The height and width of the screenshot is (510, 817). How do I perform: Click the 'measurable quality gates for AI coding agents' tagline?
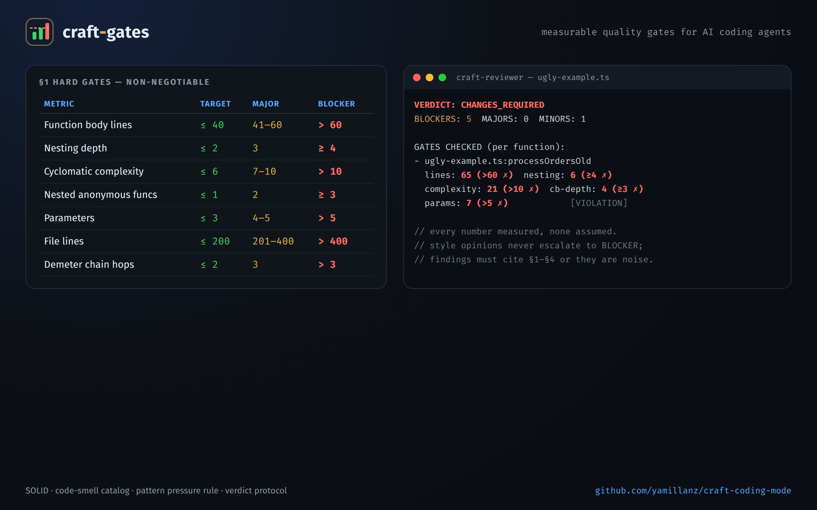(666, 33)
